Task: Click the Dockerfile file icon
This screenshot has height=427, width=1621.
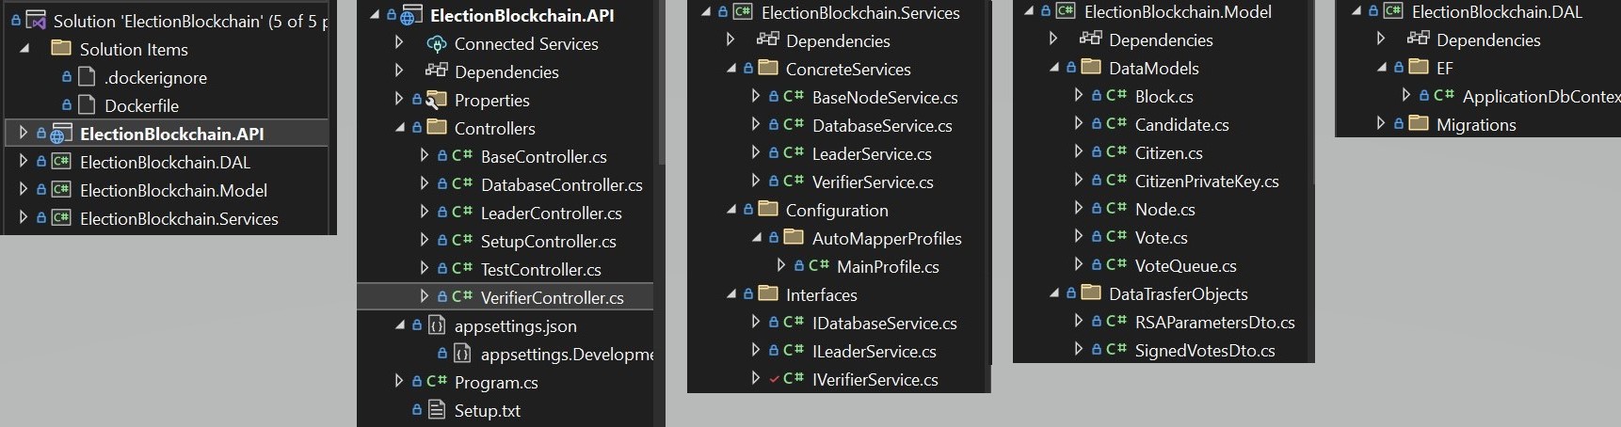Action: pos(87,105)
